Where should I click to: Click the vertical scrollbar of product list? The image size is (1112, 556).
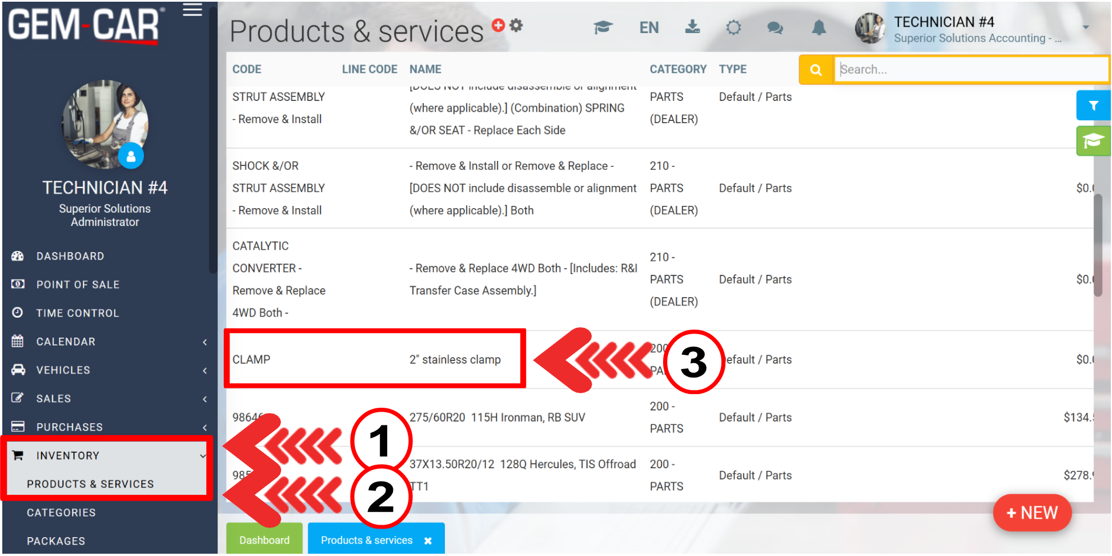point(1097,245)
